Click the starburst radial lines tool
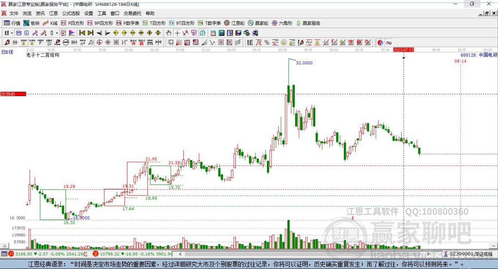Image resolution: width=498 pixels, height=269 pixels. [x=107, y=43]
